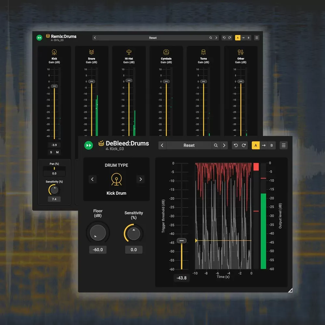
Task: Click the Cymbals gain fader handle
Action: (166, 82)
